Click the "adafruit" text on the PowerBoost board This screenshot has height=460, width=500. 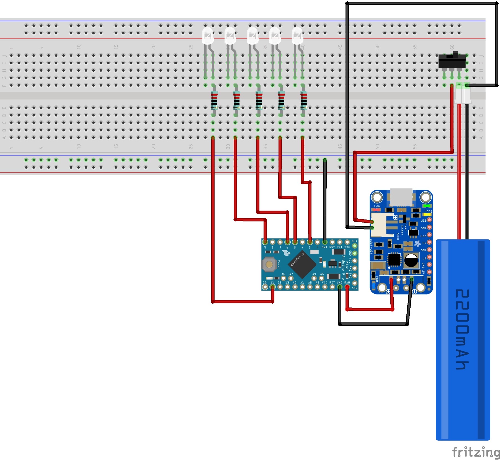pyautogui.click(x=371, y=247)
